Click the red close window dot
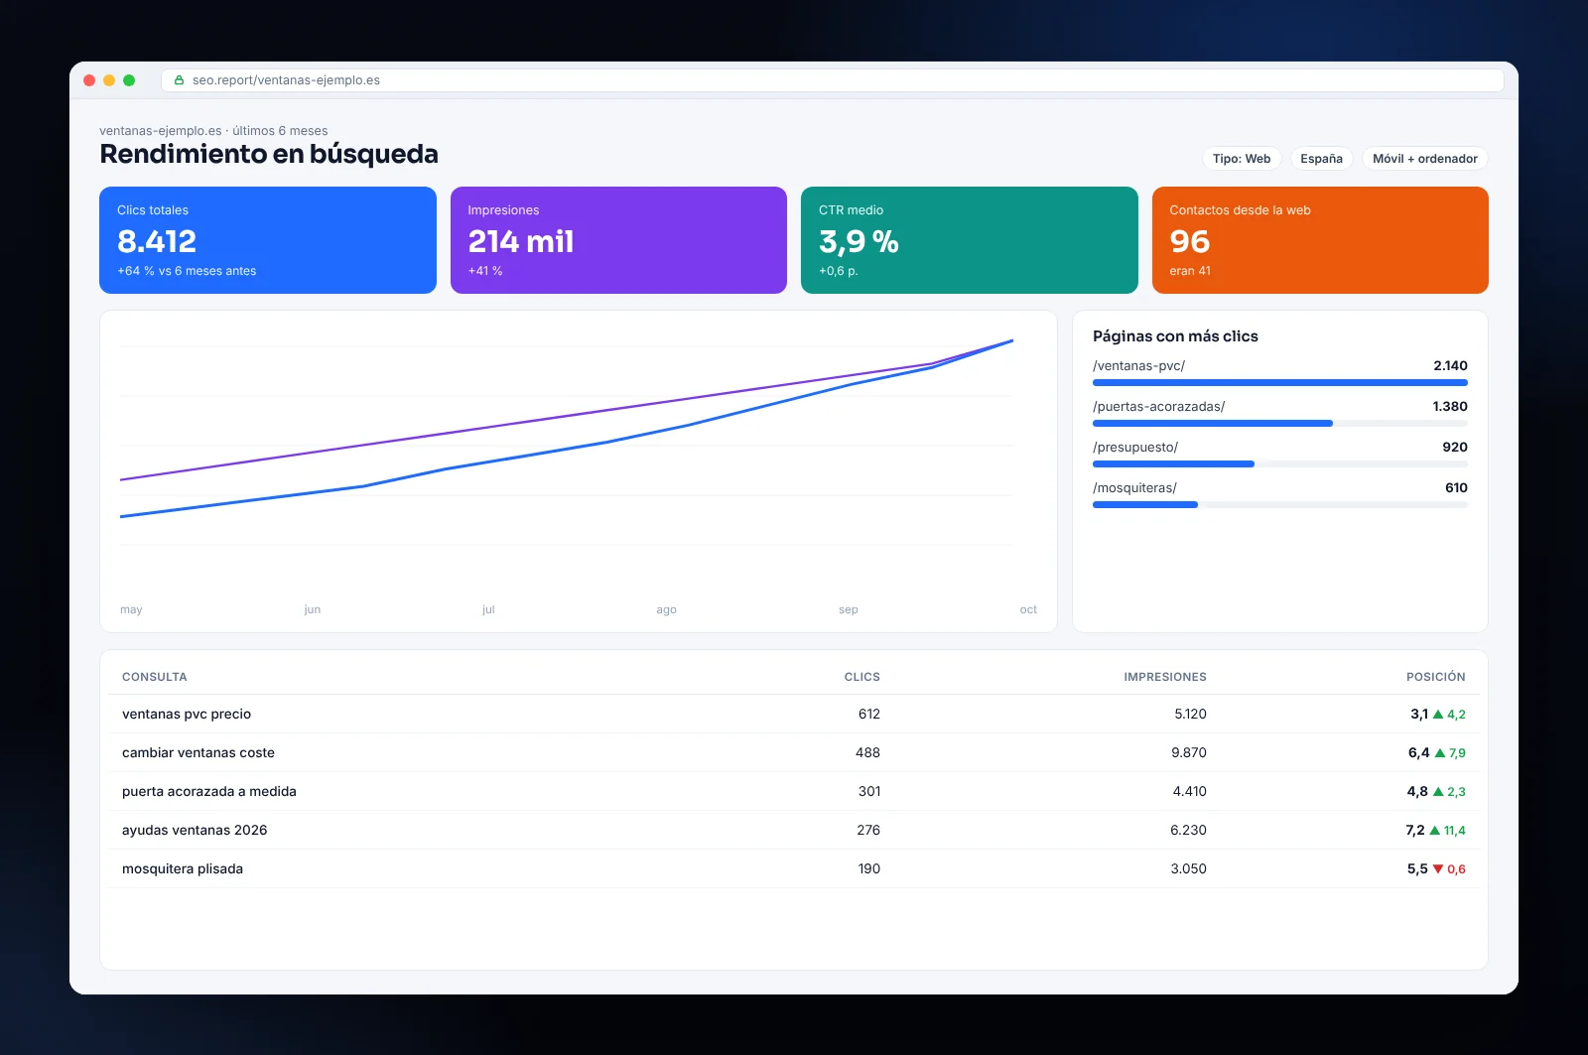Viewport: 1588px width, 1055px height. pyautogui.click(x=89, y=80)
